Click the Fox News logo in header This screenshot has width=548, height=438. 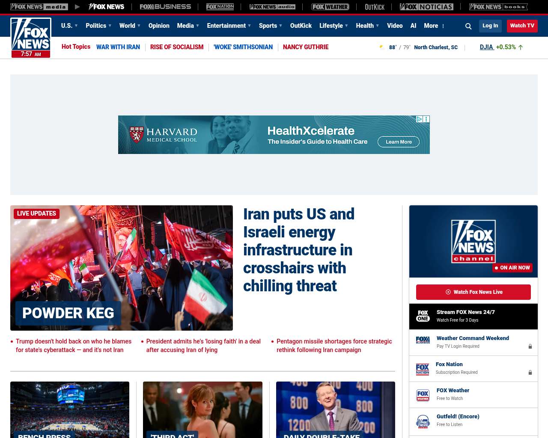coord(31,38)
